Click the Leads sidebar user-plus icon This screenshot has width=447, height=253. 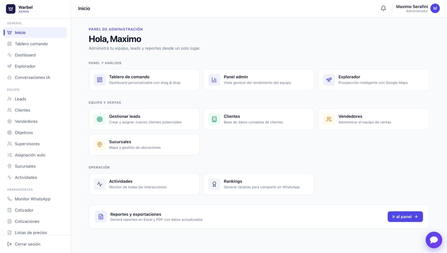click(9, 99)
